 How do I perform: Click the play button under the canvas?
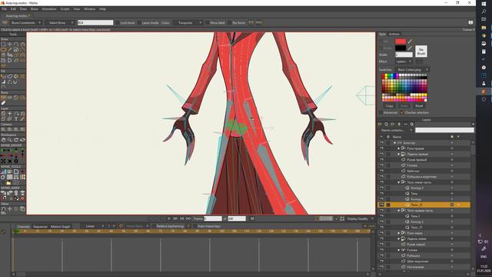[x=169, y=219]
